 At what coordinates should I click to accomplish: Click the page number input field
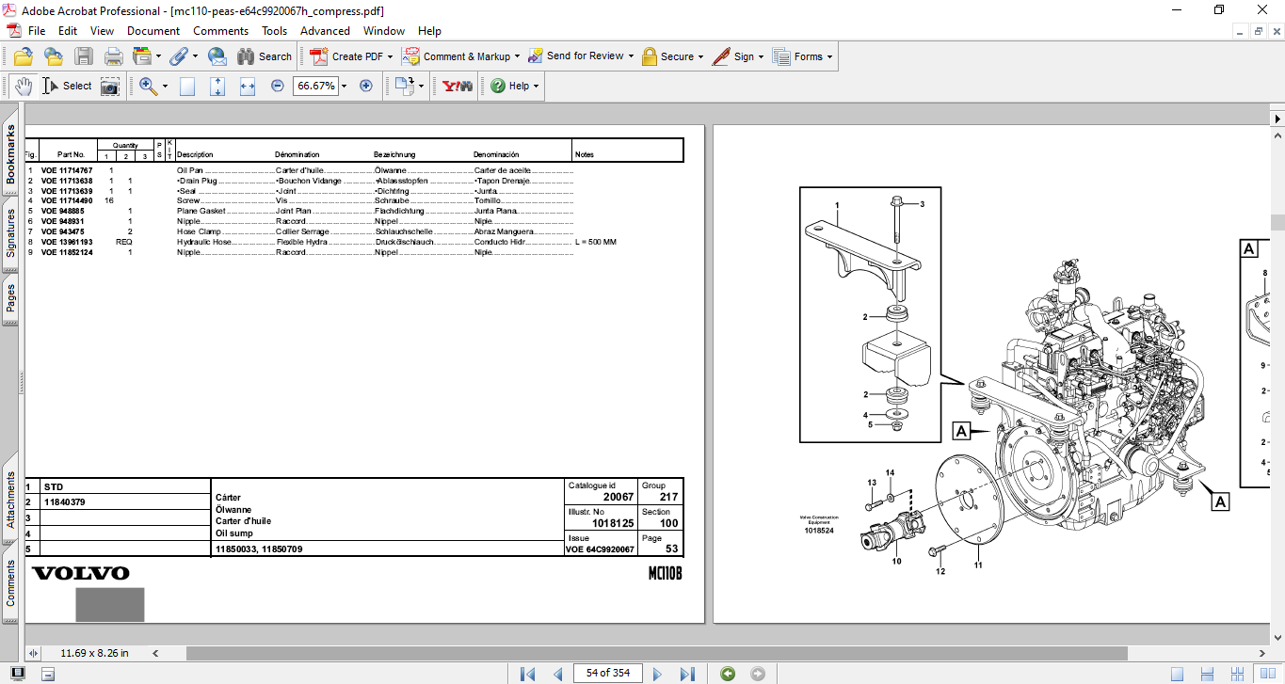(x=608, y=673)
